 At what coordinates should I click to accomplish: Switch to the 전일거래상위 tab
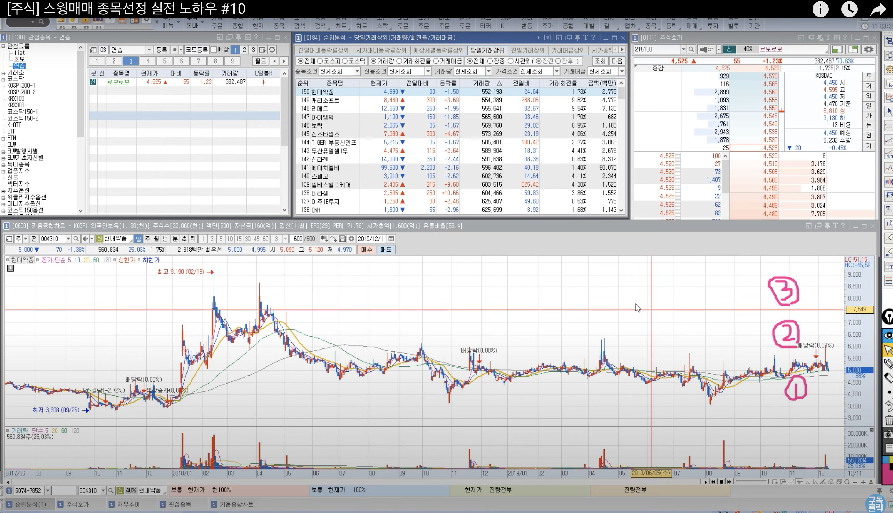click(528, 50)
